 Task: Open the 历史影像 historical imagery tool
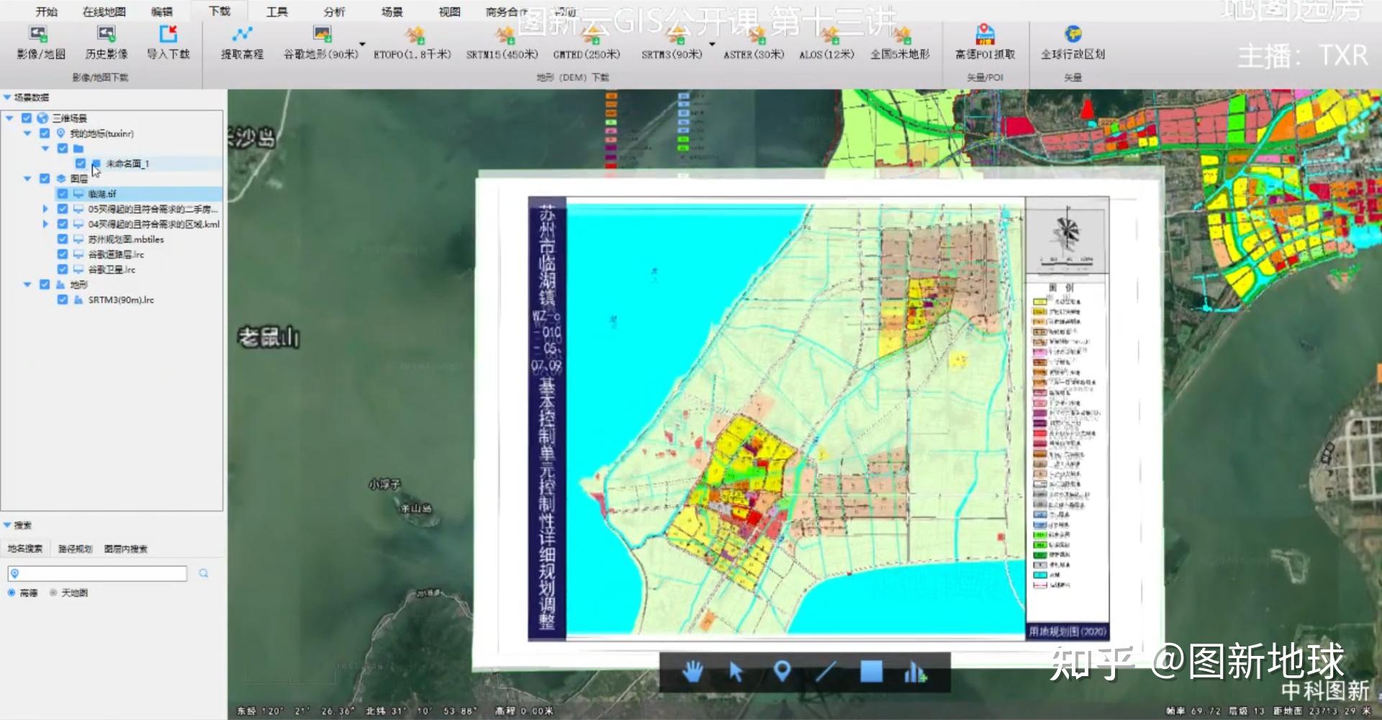(x=106, y=35)
